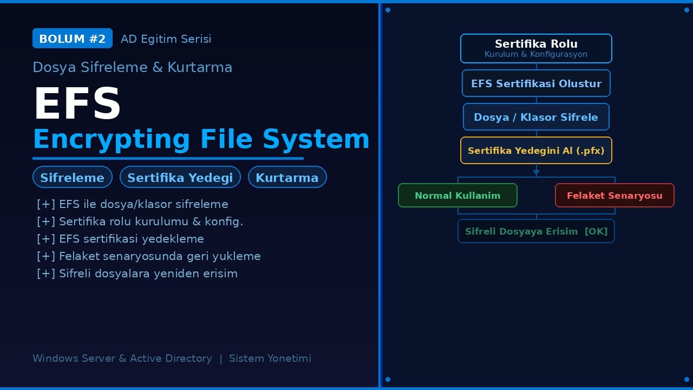Image resolution: width=693 pixels, height=390 pixels.
Task: Select the Kurtarma pill tag
Action: point(287,177)
